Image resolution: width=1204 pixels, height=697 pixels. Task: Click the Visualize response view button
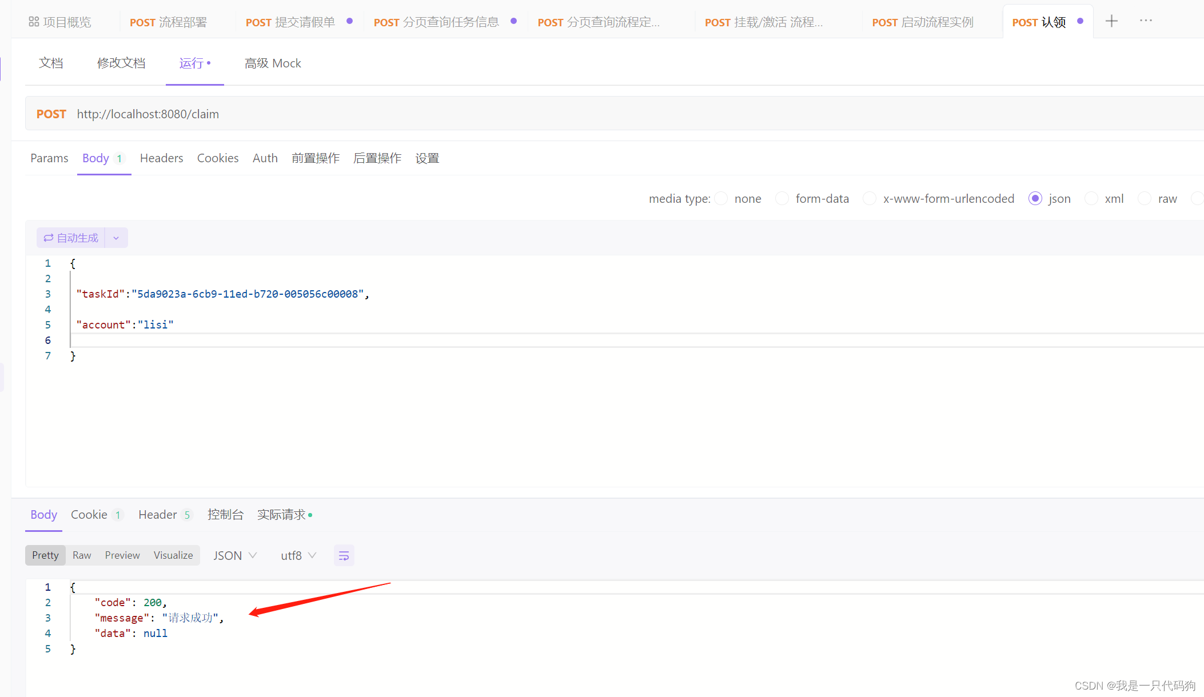coord(173,555)
